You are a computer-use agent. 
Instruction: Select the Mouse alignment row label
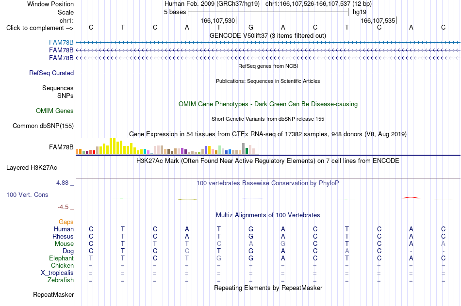64,243
